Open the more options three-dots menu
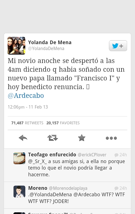The height and width of the screenshot is (214, 135). [x=111, y=138]
